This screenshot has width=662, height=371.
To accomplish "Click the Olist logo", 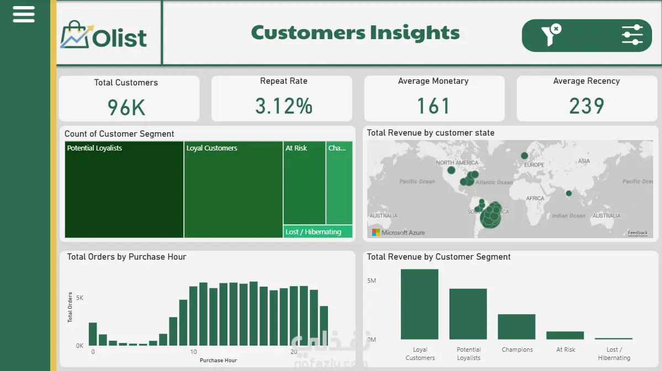I will pos(104,35).
